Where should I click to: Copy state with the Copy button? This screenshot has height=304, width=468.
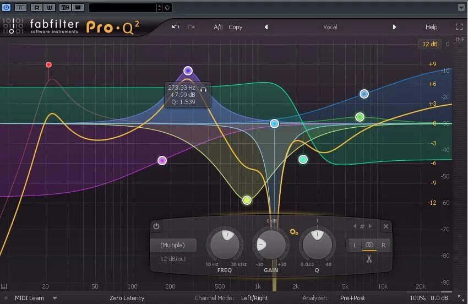coord(236,27)
